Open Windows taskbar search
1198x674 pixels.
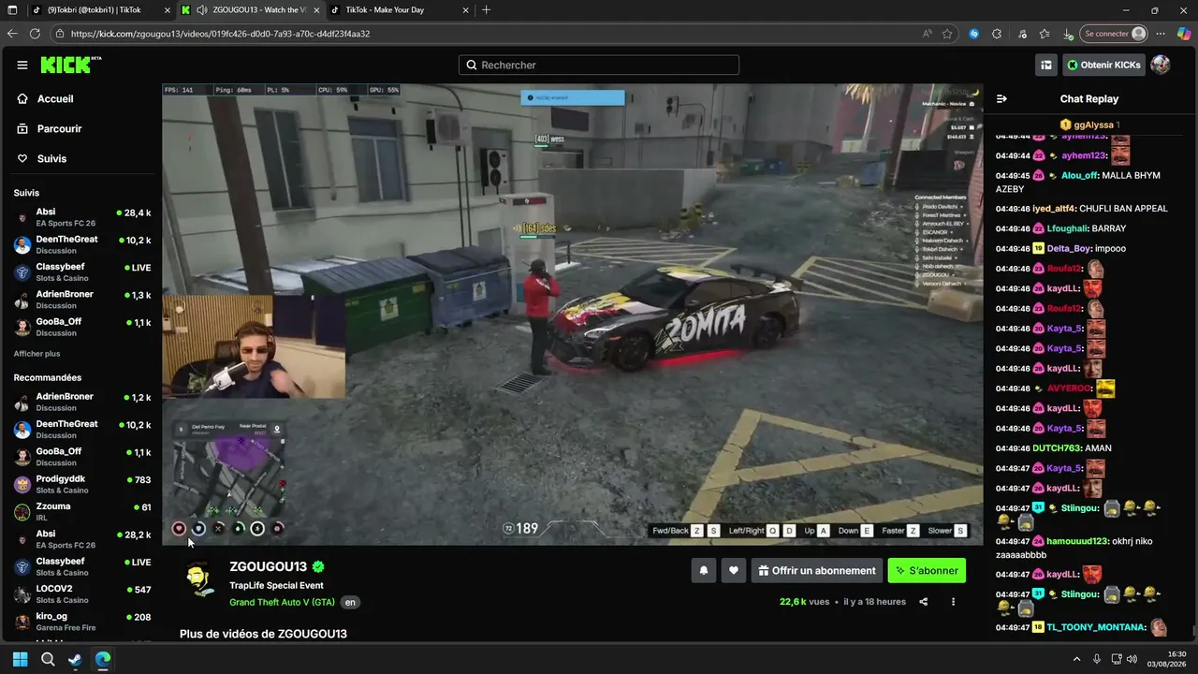48,659
